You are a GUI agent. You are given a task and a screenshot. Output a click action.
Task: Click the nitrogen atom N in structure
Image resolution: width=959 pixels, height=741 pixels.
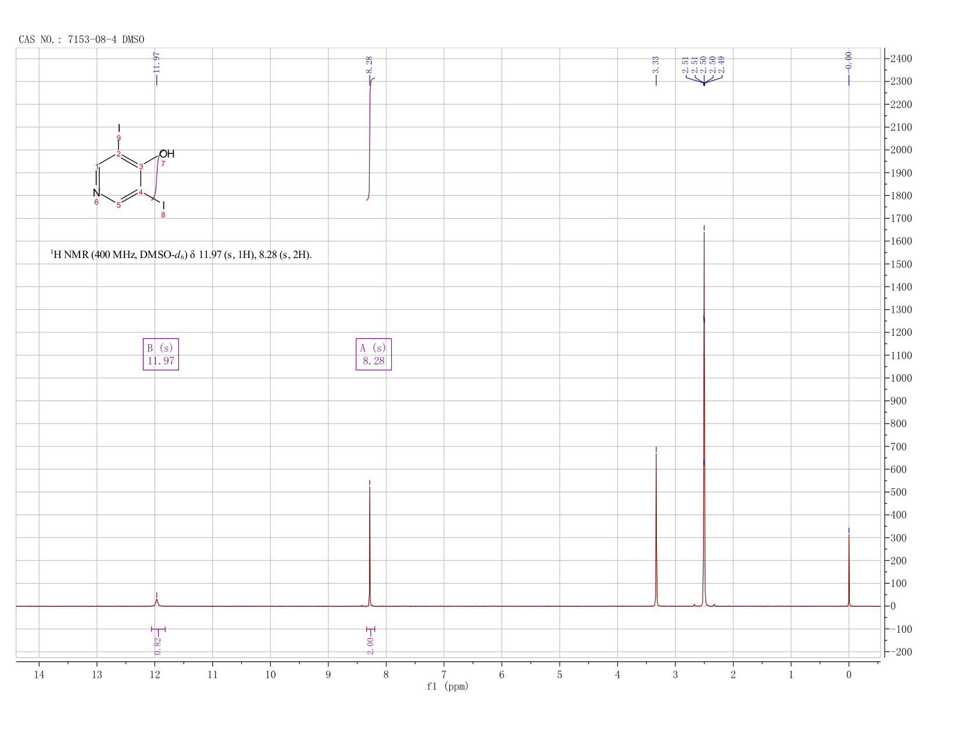pyautogui.click(x=96, y=192)
